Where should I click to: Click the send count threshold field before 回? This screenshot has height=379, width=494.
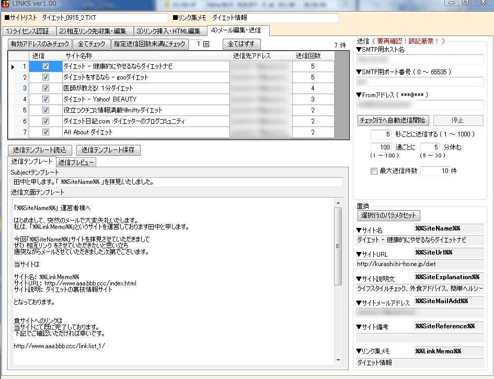(x=196, y=44)
